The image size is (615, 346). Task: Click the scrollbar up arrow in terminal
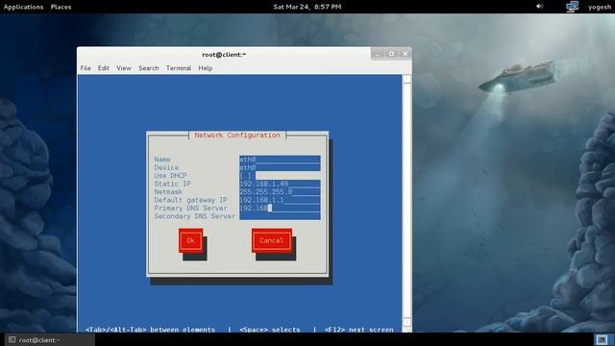[x=406, y=79]
